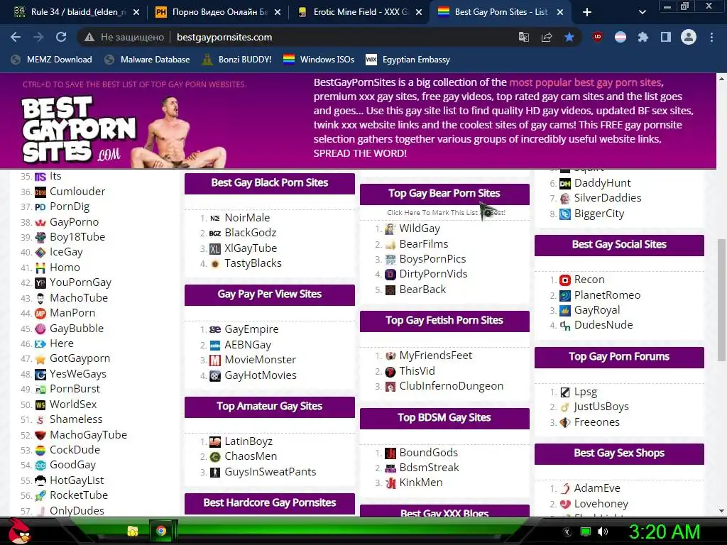Go back using the browser back arrow
Image resolution: width=727 pixels, height=545 pixels.
[16, 37]
